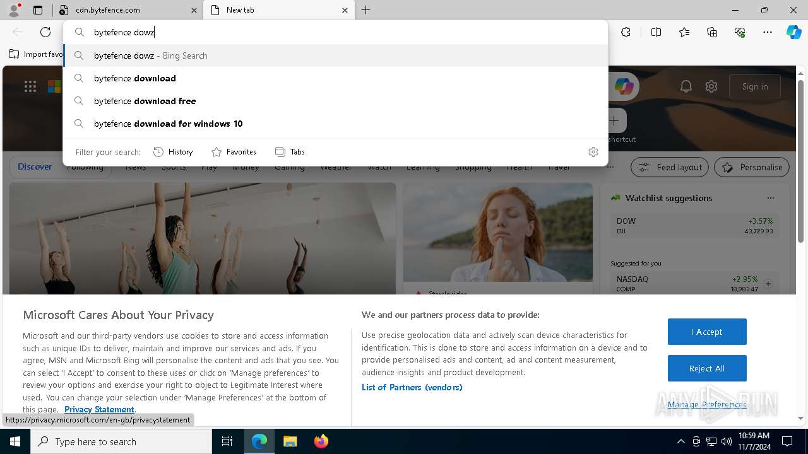Open Settings and more ellipsis menu
This screenshot has height=454, width=808.
tap(768, 32)
